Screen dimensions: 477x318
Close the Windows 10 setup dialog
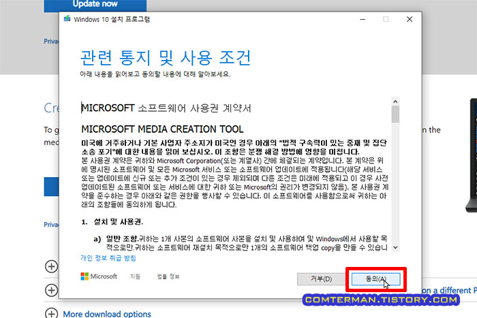point(410,19)
